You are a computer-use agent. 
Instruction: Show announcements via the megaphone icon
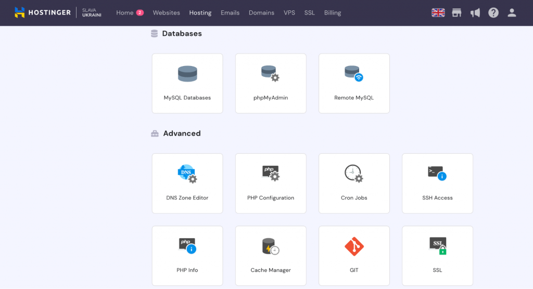pos(475,12)
